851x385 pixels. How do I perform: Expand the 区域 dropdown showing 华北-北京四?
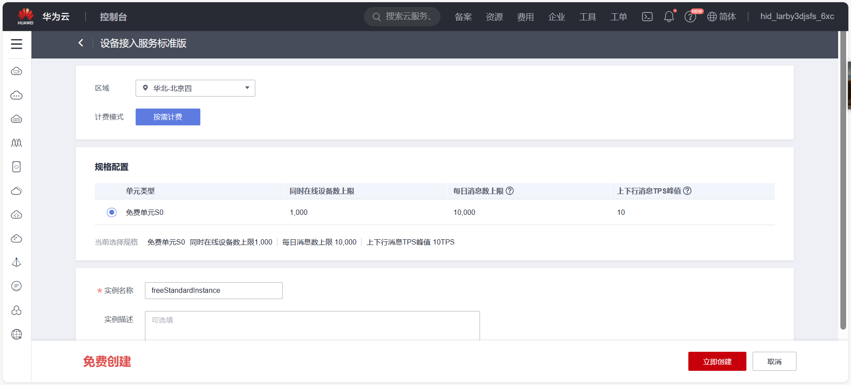[195, 88]
